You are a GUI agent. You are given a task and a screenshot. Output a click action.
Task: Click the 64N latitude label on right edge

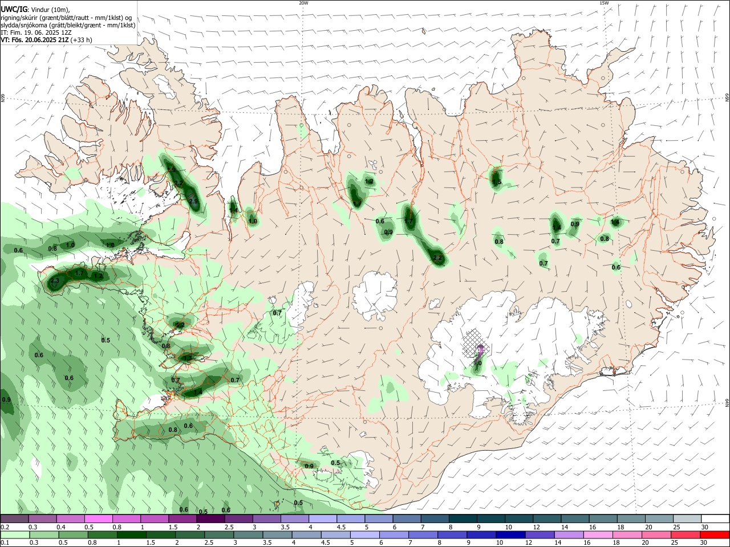click(727, 403)
